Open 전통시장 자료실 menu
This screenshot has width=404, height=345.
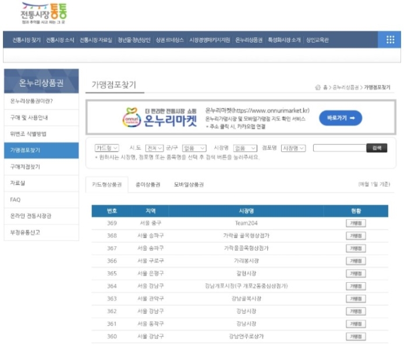pos(96,40)
